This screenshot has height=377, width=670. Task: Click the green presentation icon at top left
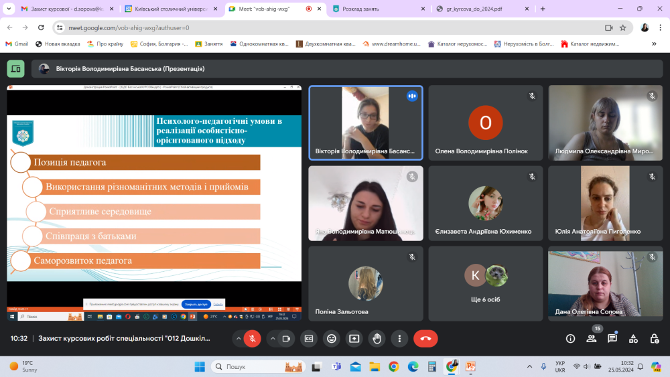[16, 69]
